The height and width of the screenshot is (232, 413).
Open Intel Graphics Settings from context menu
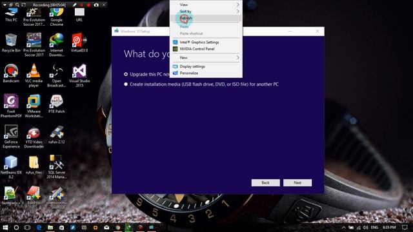pyautogui.click(x=206, y=42)
